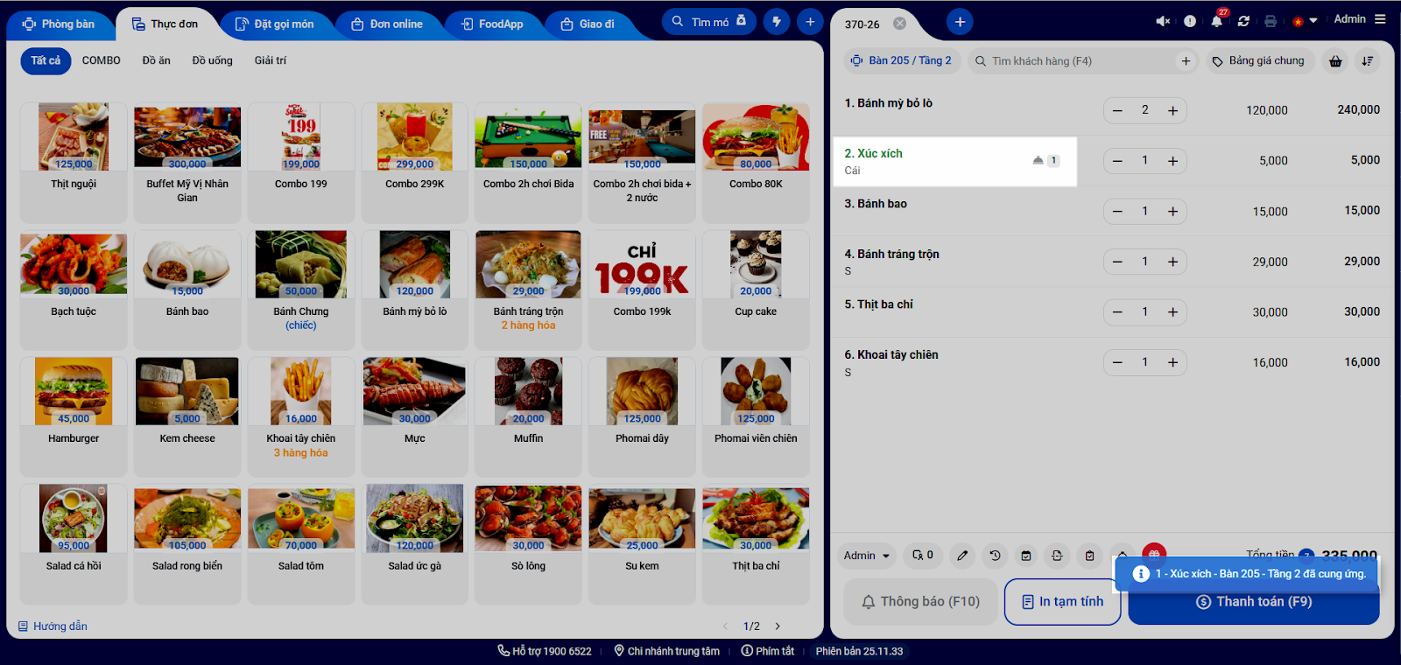Click the Bàn 205 / Tầng 2 table selector
The width and height of the screenshot is (1401, 665).
(x=903, y=60)
